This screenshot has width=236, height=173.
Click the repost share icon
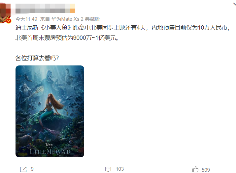(23, 169)
